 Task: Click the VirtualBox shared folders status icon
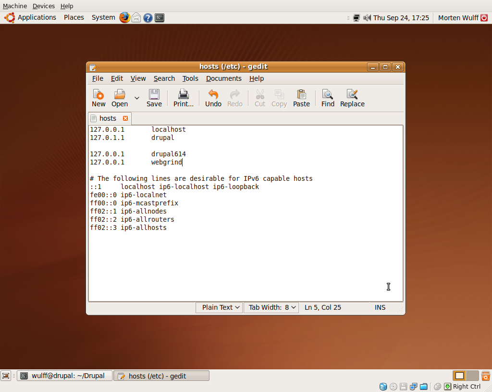pos(424,387)
